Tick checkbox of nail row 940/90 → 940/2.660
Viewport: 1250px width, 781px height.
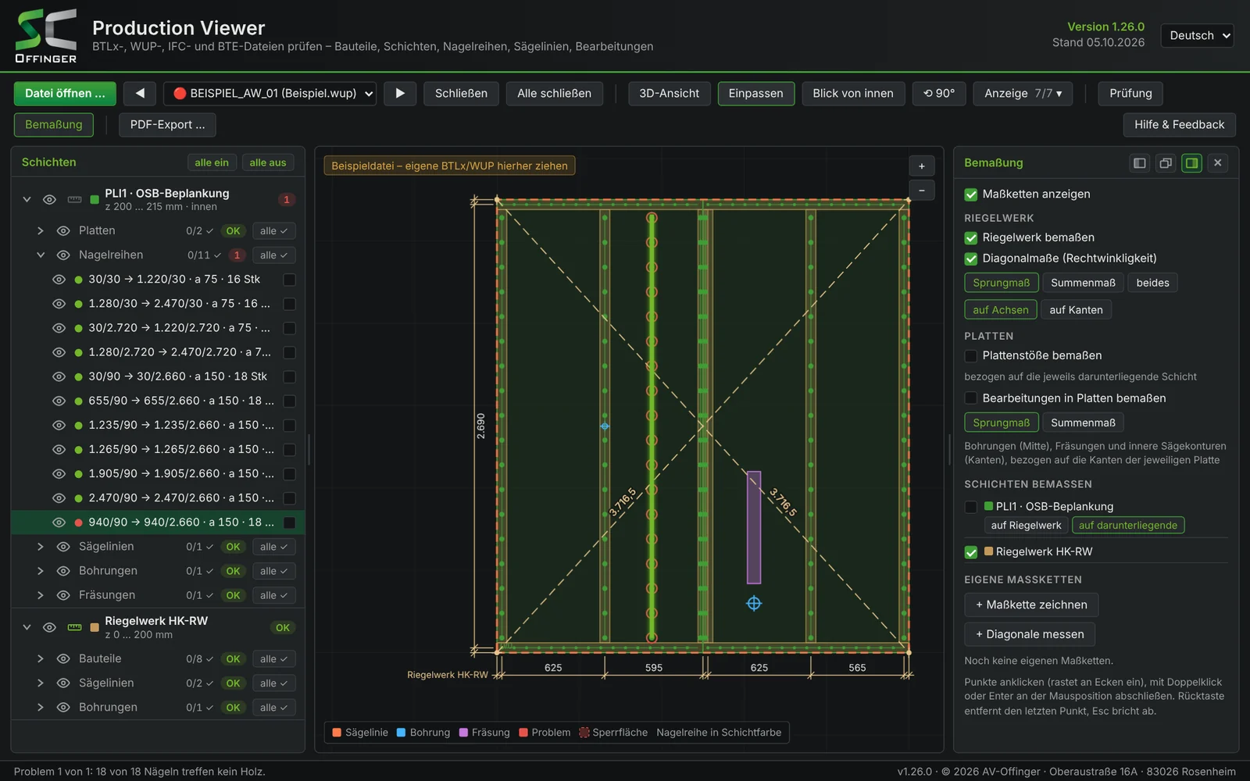(289, 522)
